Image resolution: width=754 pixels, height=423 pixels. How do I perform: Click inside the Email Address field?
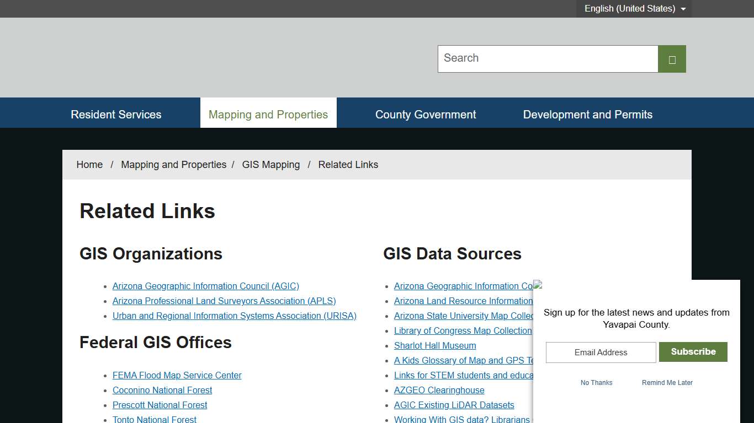coord(601,352)
